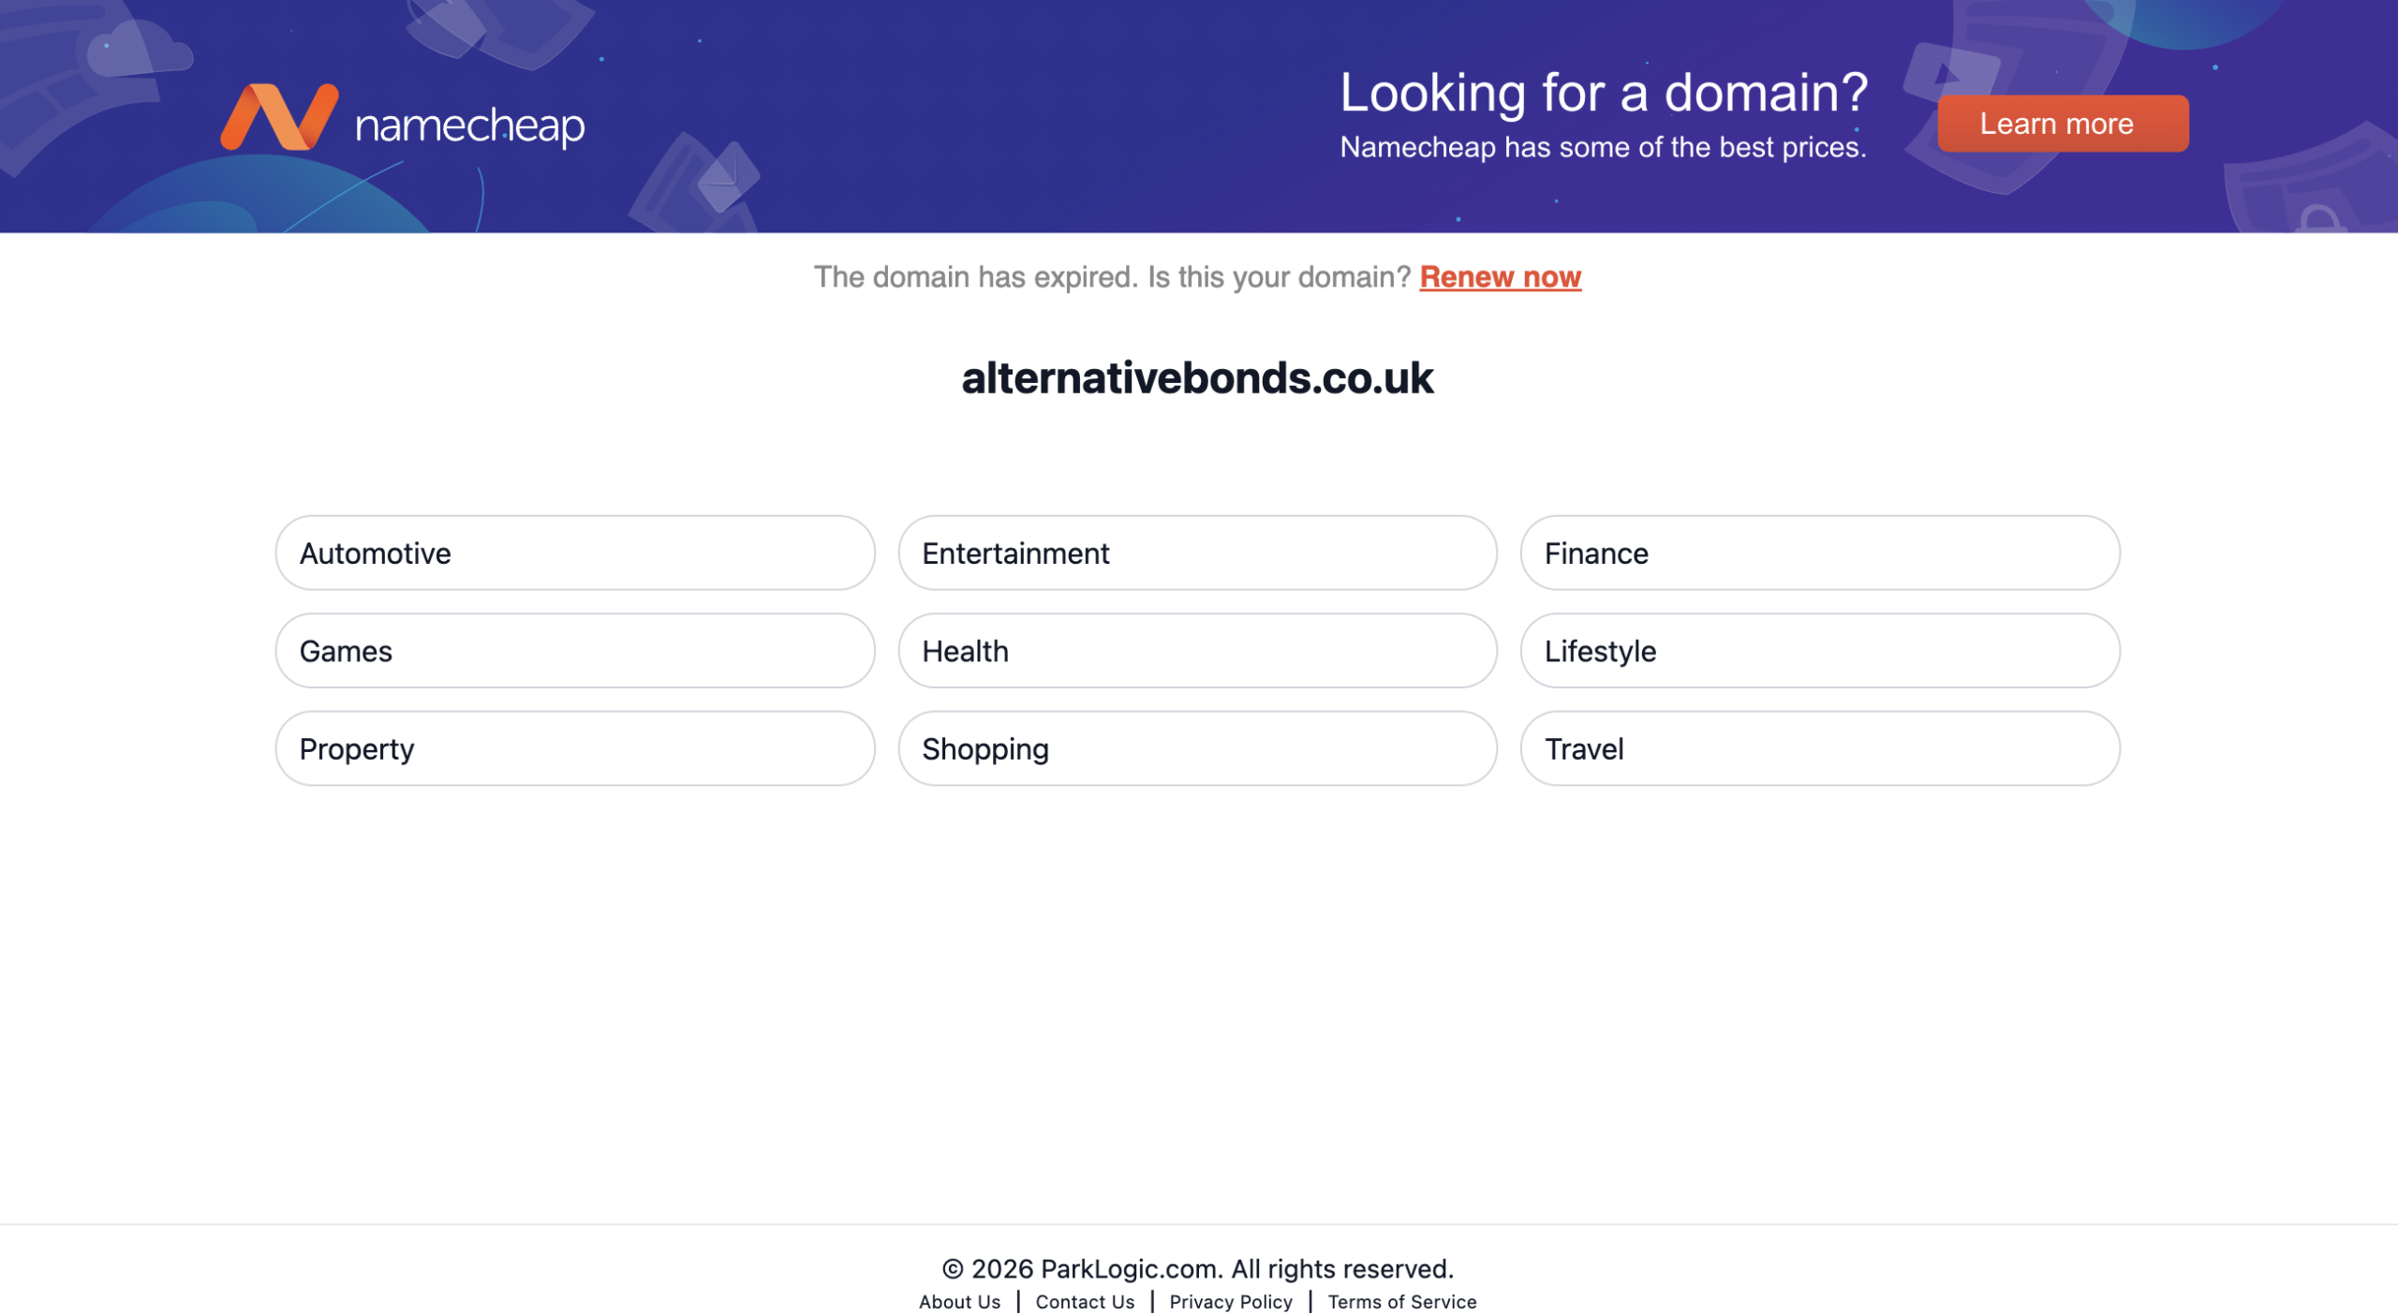The image size is (2398, 1314).
Task: Select the Automotive category
Action: click(574, 553)
